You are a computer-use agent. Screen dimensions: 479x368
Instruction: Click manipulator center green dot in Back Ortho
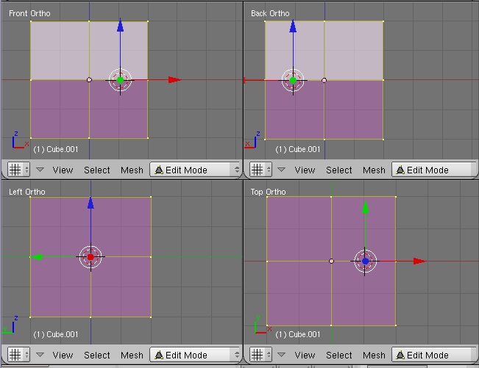pyautogui.click(x=293, y=81)
